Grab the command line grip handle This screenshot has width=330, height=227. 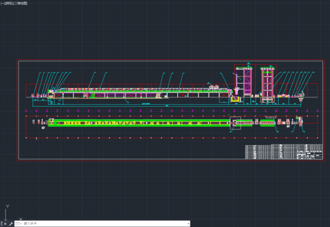point(1,224)
